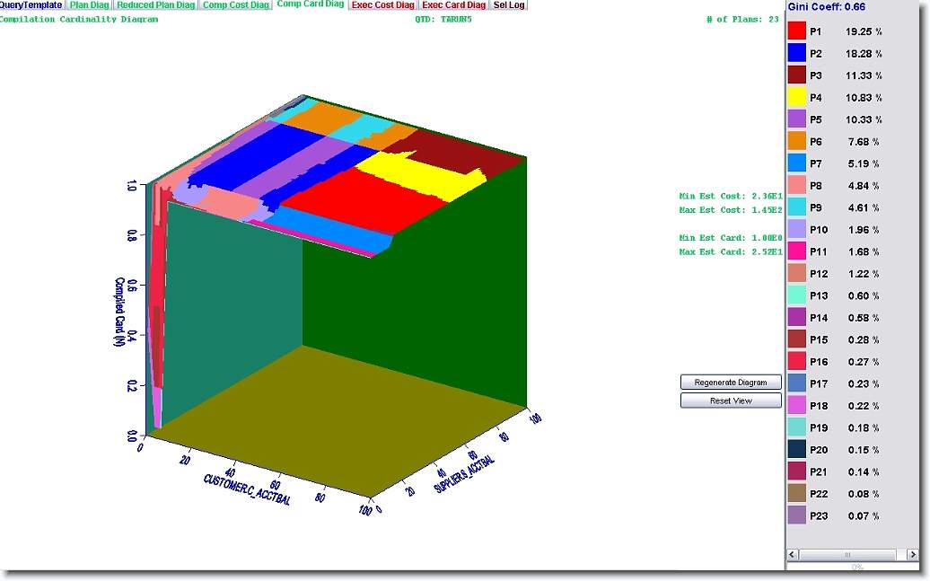Switch to the Plan Diag tab
Viewport: 930px width, 581px height.
[90, 5]
